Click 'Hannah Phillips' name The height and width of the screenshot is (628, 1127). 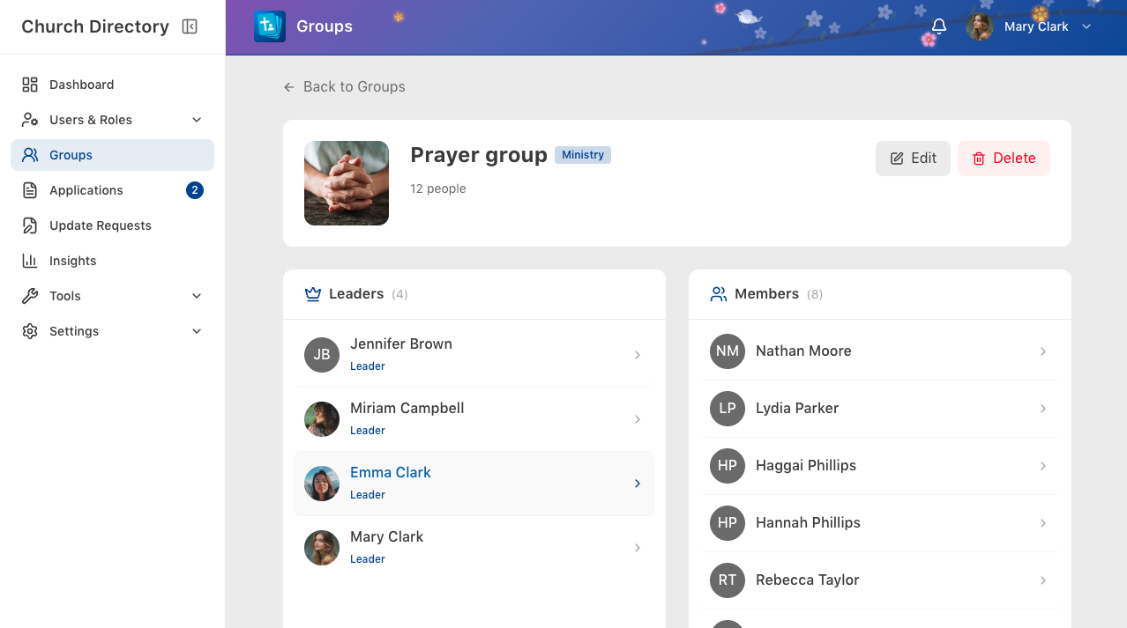(808, 523)
